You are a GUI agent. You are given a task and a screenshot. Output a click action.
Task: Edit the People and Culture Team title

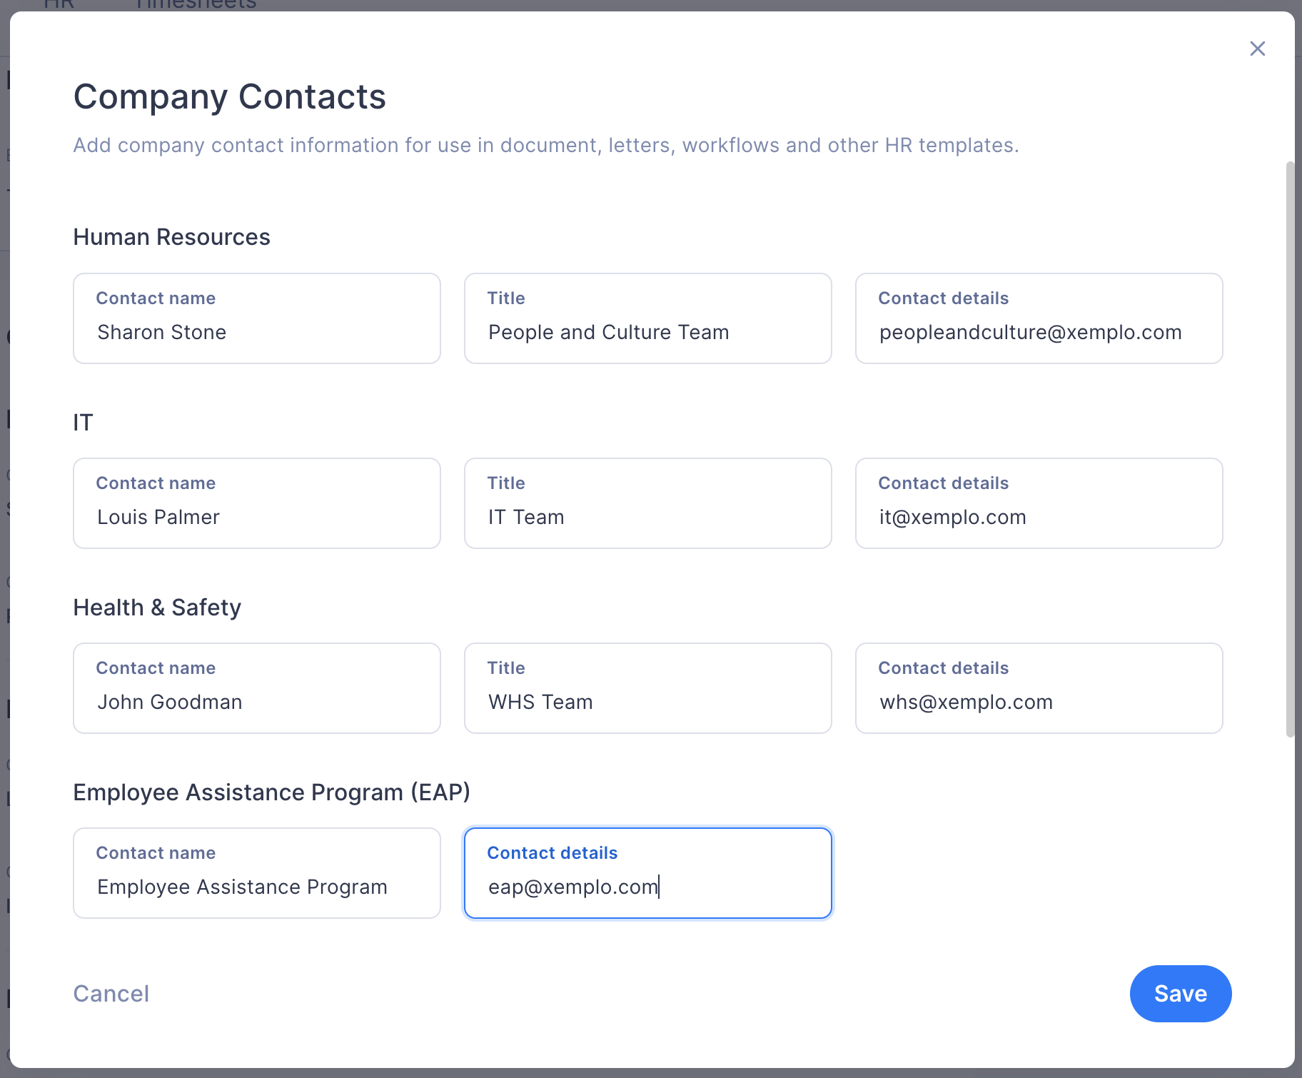[x=648, y=318]
